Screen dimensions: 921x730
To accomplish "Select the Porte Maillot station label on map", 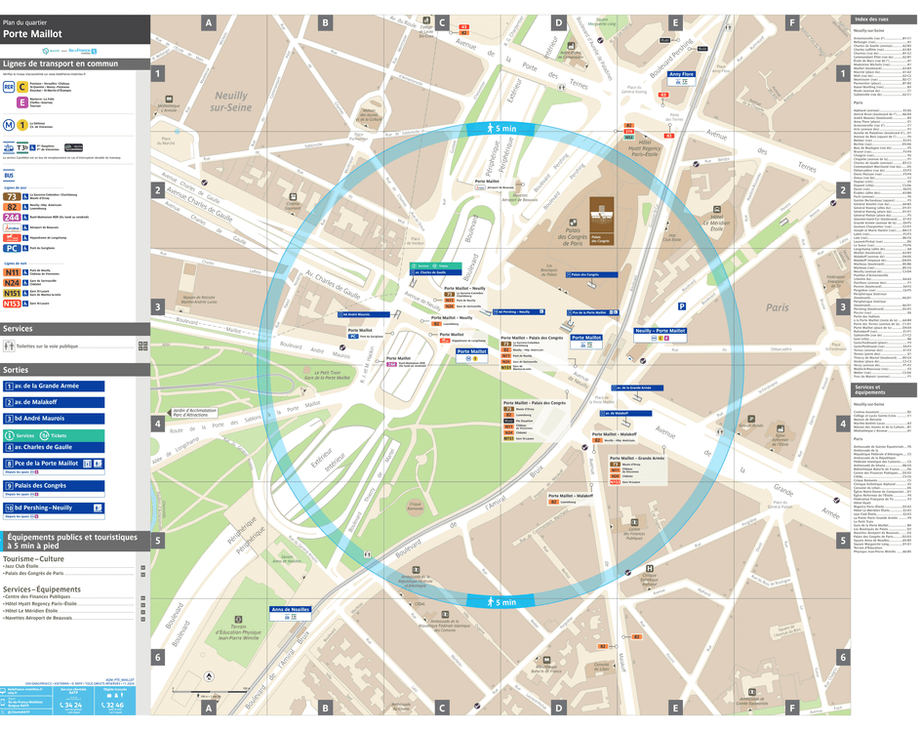I will [473, 351].
